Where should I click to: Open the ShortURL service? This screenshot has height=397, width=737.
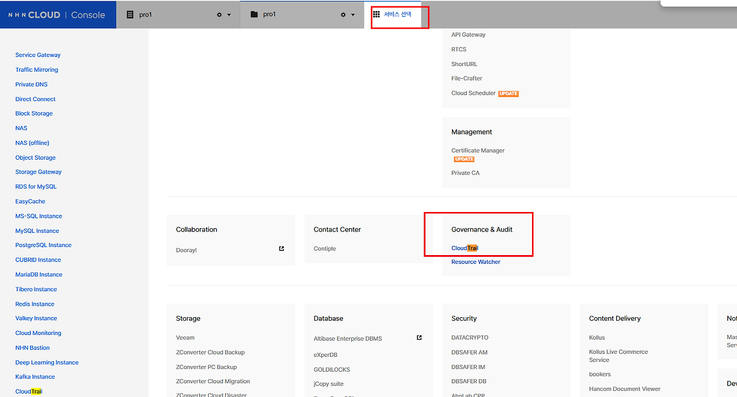coord(464,64)
